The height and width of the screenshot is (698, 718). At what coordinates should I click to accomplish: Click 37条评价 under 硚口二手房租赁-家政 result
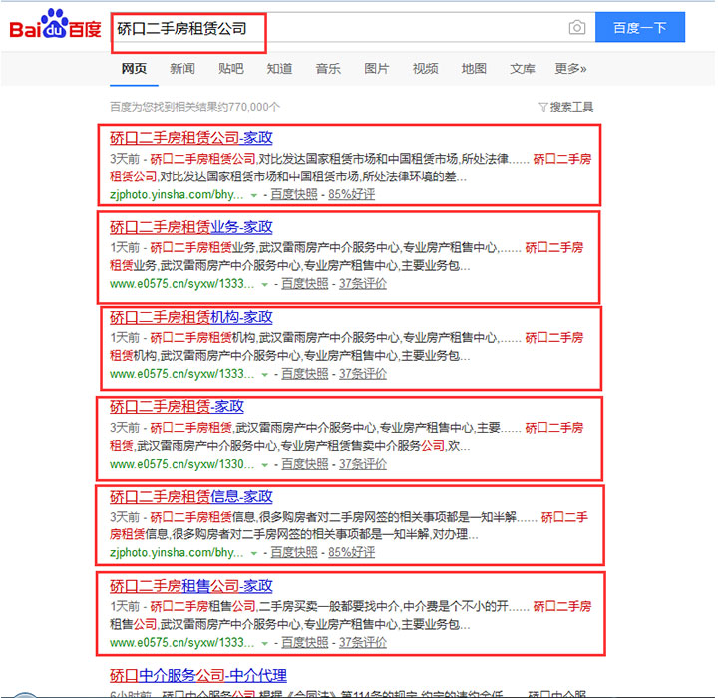[x=363, y=464]
